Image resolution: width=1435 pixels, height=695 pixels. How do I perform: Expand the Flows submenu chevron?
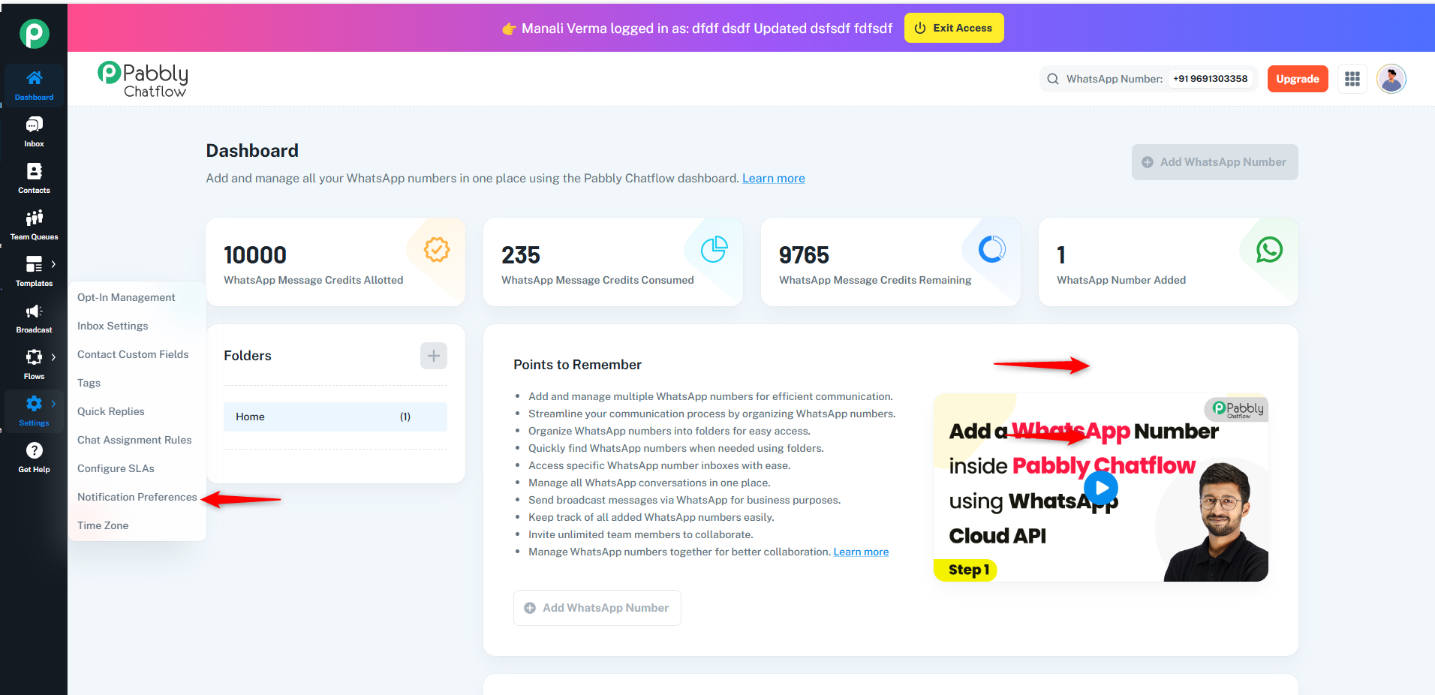pos(53,357)
